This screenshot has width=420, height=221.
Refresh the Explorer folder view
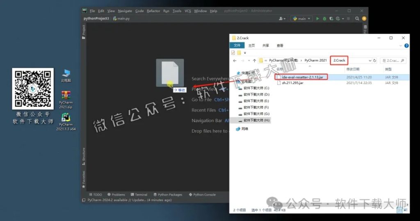(x=375, y=61)
